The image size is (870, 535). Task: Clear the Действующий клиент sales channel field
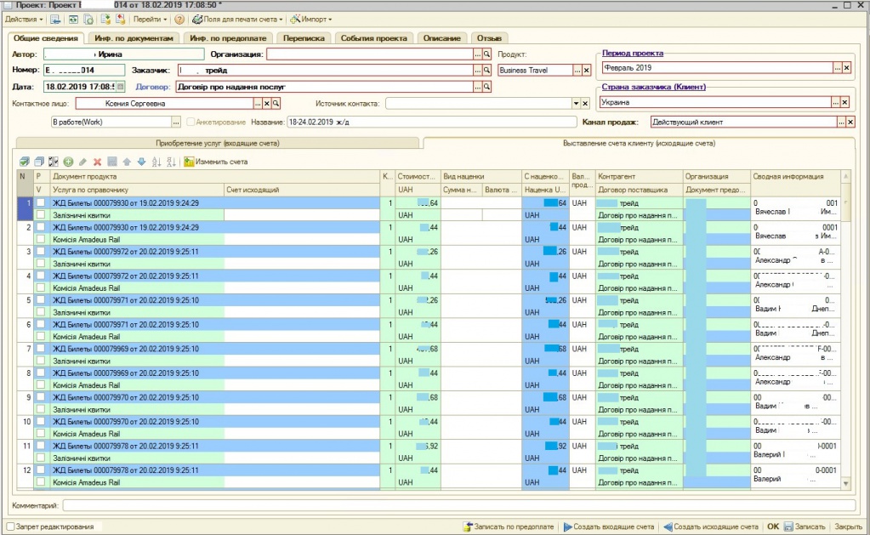point(850,122)
